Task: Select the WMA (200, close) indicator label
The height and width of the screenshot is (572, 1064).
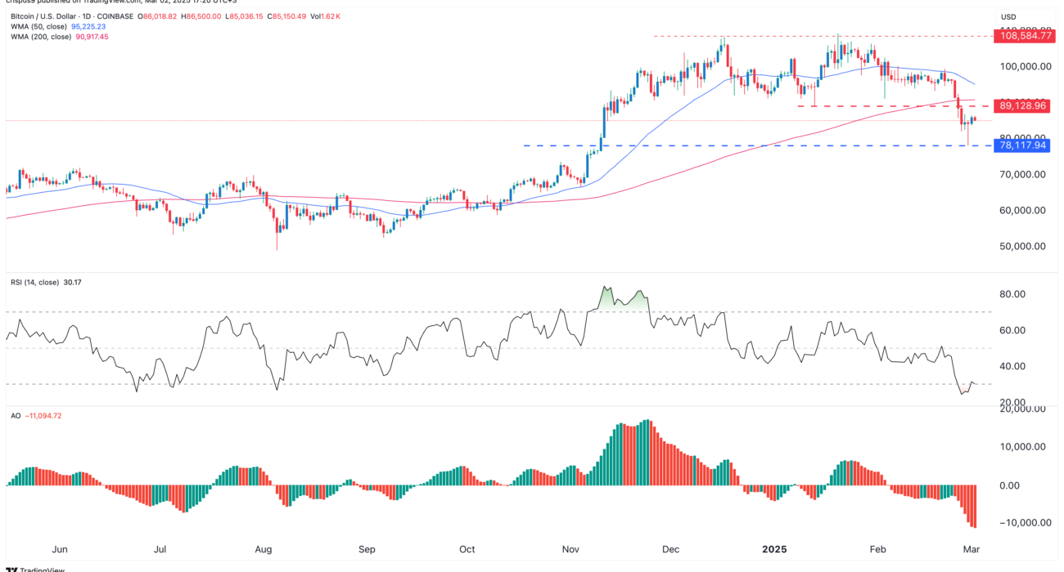Action: pos(43,37)
